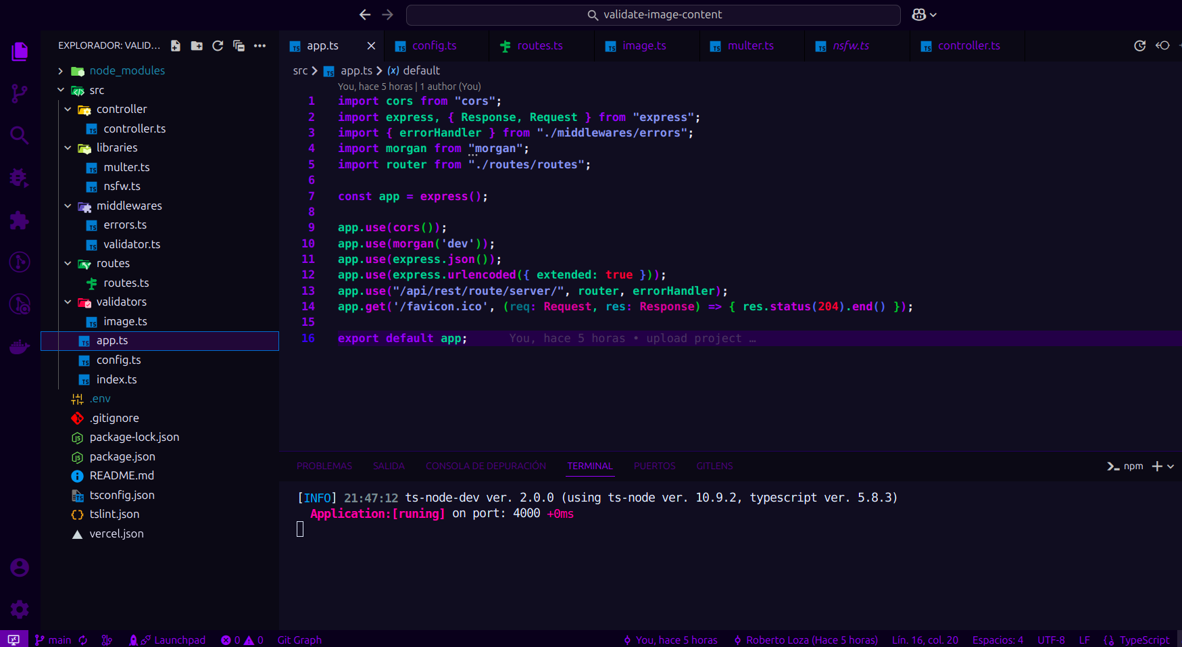Screen dimensions: 1182x647
Task: Open errors and warnings counter
Action: click(x=242, y=640)
